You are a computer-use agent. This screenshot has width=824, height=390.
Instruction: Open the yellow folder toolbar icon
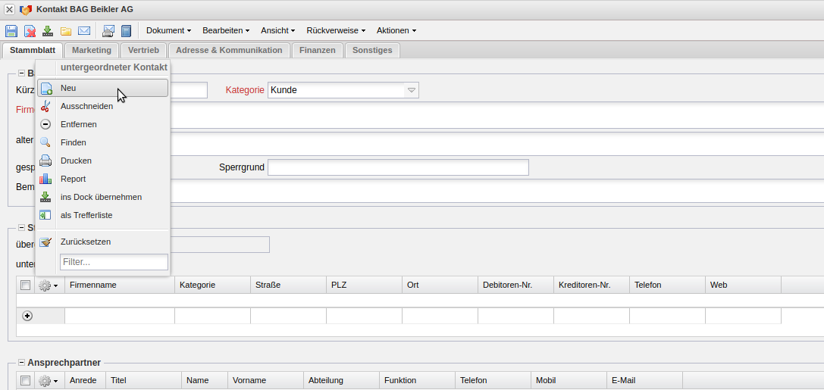tap(66, 31)
